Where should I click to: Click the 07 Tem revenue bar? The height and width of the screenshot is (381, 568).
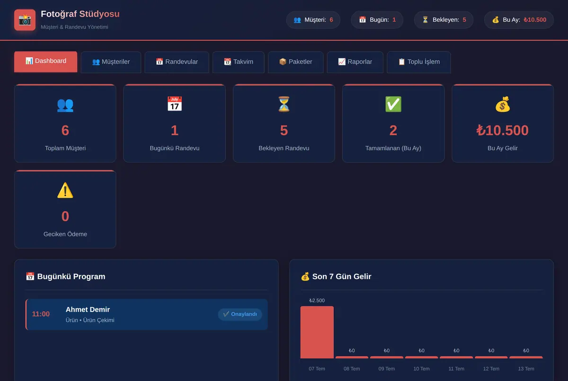(x=317, y=332)
